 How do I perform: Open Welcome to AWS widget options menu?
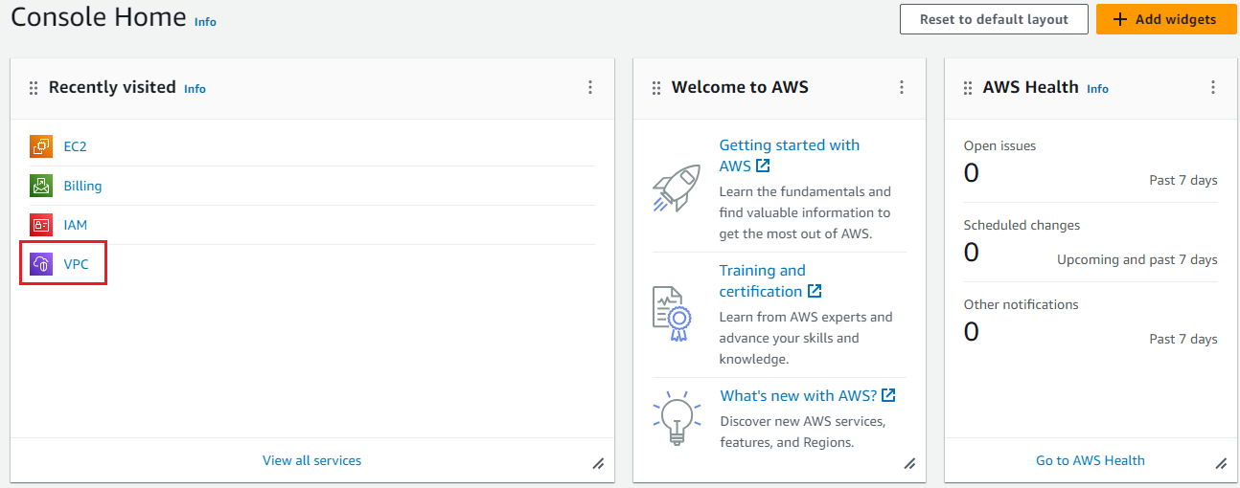[902, 87]
